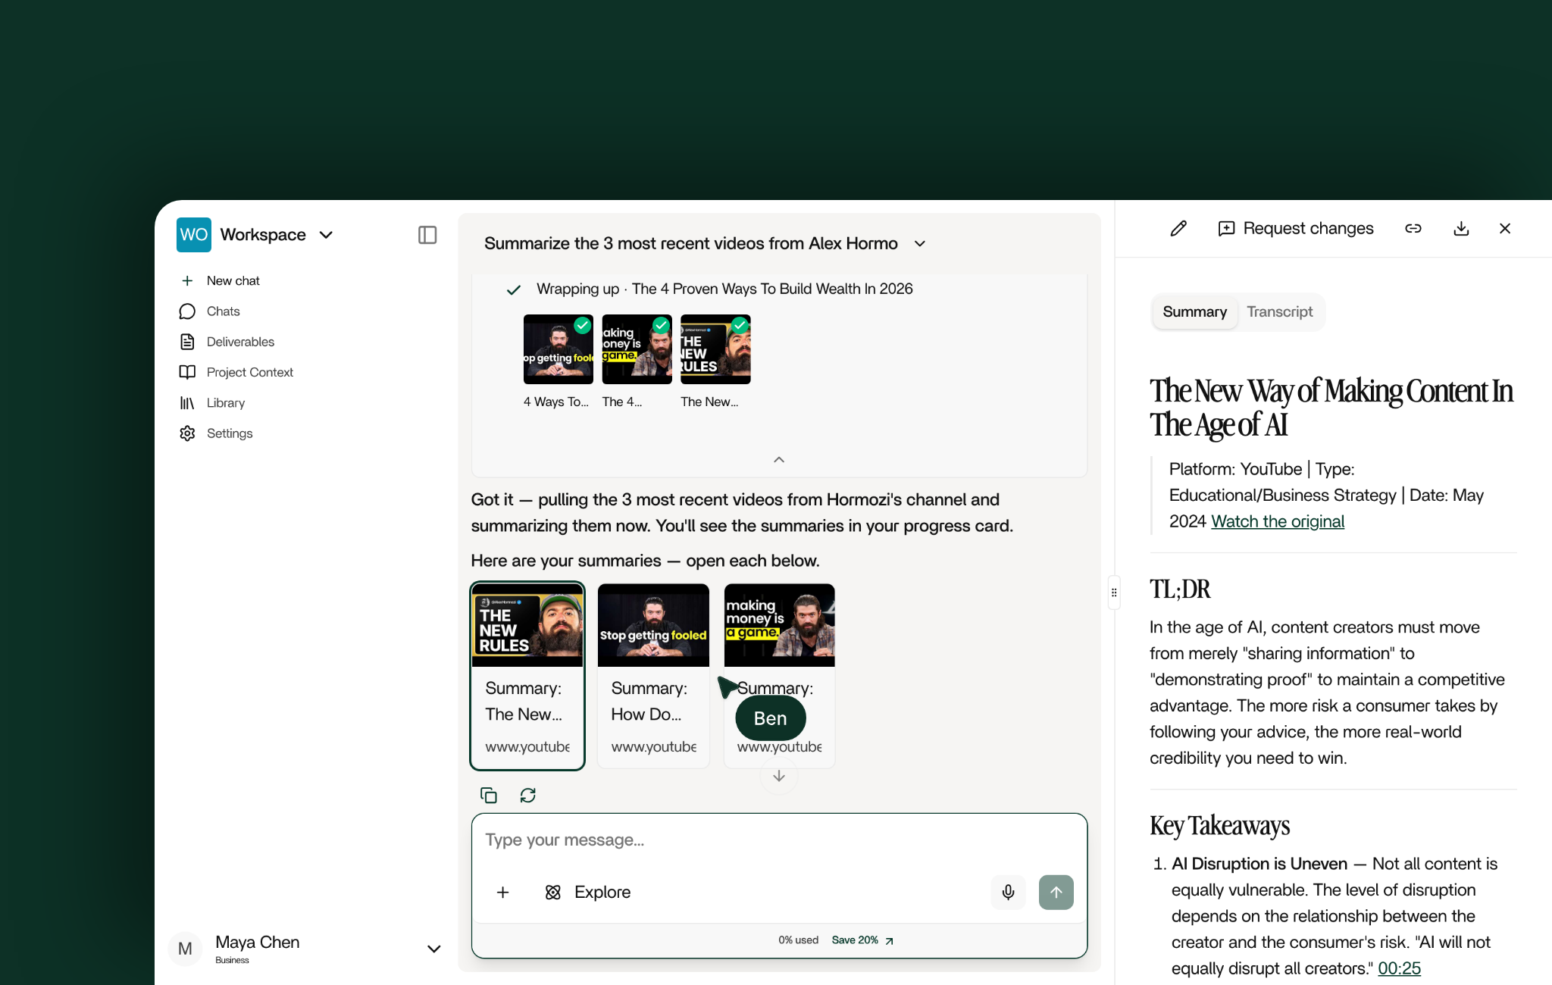Click the 0% used usage indicator
Viewport: 1552px width, 985px height.
pos(799,940)
